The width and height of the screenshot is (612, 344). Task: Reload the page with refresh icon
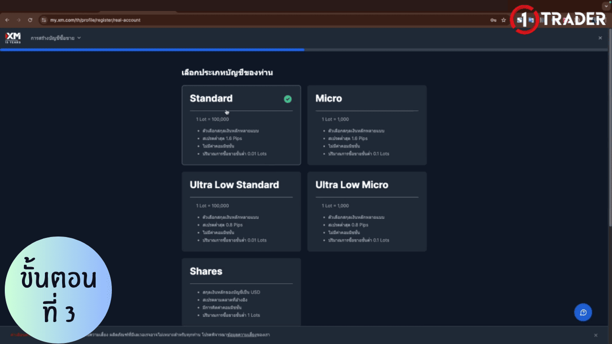click(x=30, y=20)
